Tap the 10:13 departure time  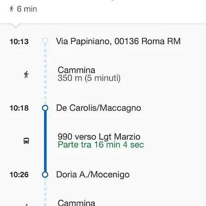tap(19, 42)
